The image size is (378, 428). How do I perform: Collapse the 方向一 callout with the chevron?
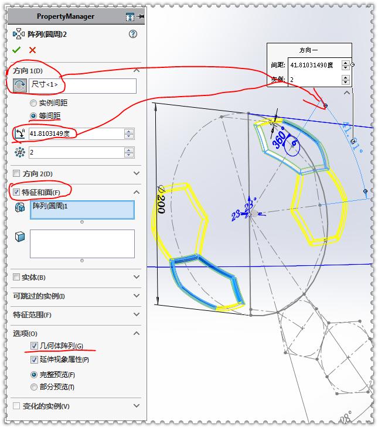[x=346, y=93]
